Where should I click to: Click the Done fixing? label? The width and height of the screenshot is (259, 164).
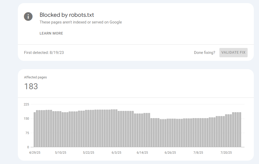204,53
